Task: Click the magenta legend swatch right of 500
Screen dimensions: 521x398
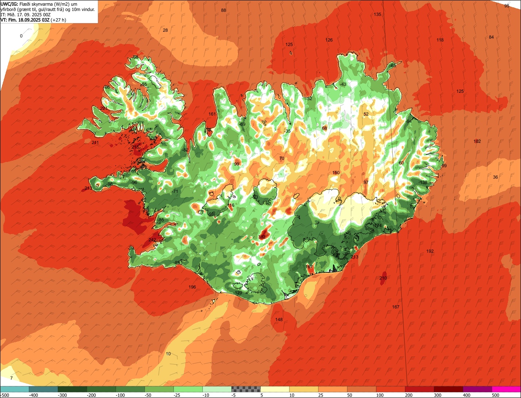Action: coord(506,389)
